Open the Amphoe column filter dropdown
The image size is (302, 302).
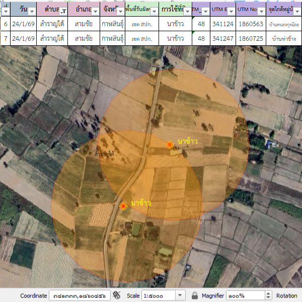(94, 12)
